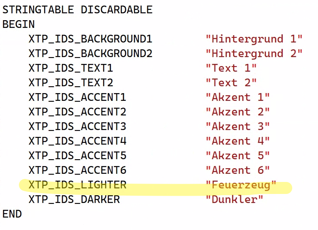Select the XTP_IDS_BACKGROUND2 identifier
Viewport: 318px width, 230px height.
click(x=90, y=54)
